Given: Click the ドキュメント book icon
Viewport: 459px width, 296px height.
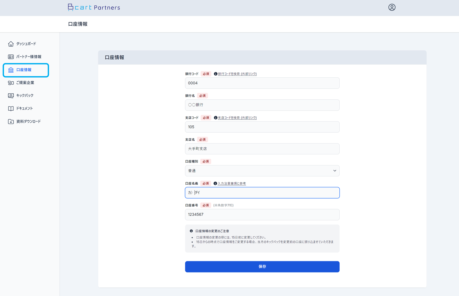Looking at the screenshot, I should tap(11, 109).
